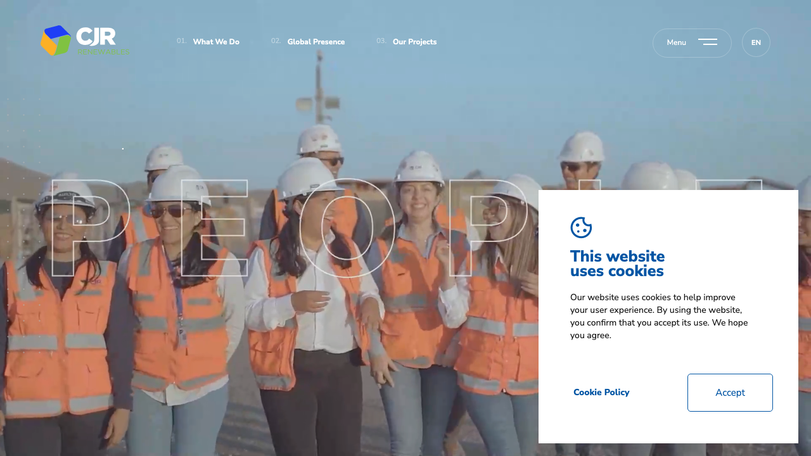Click the "01." numeral beside What We Do
The height and width of the screenshot is (456, 811).
(x=181, y=41)
